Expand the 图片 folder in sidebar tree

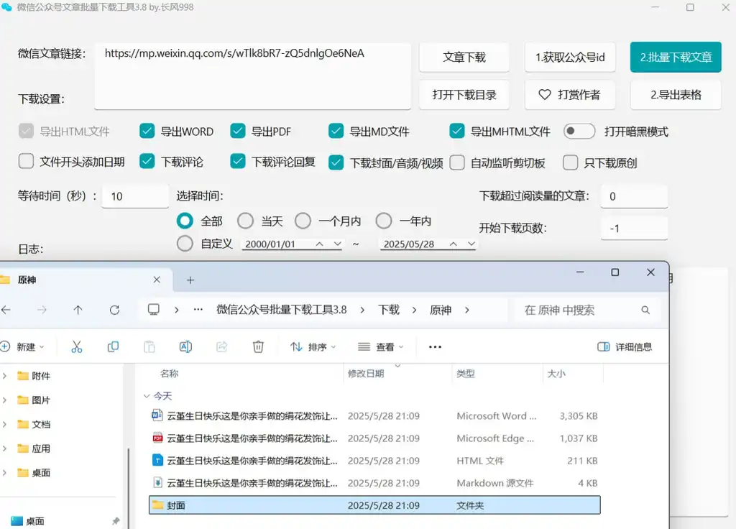tap(5, 400)
